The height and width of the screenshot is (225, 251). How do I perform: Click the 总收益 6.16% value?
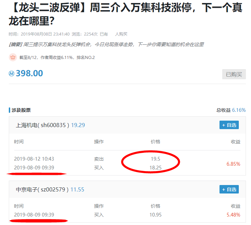click(239, 110)
